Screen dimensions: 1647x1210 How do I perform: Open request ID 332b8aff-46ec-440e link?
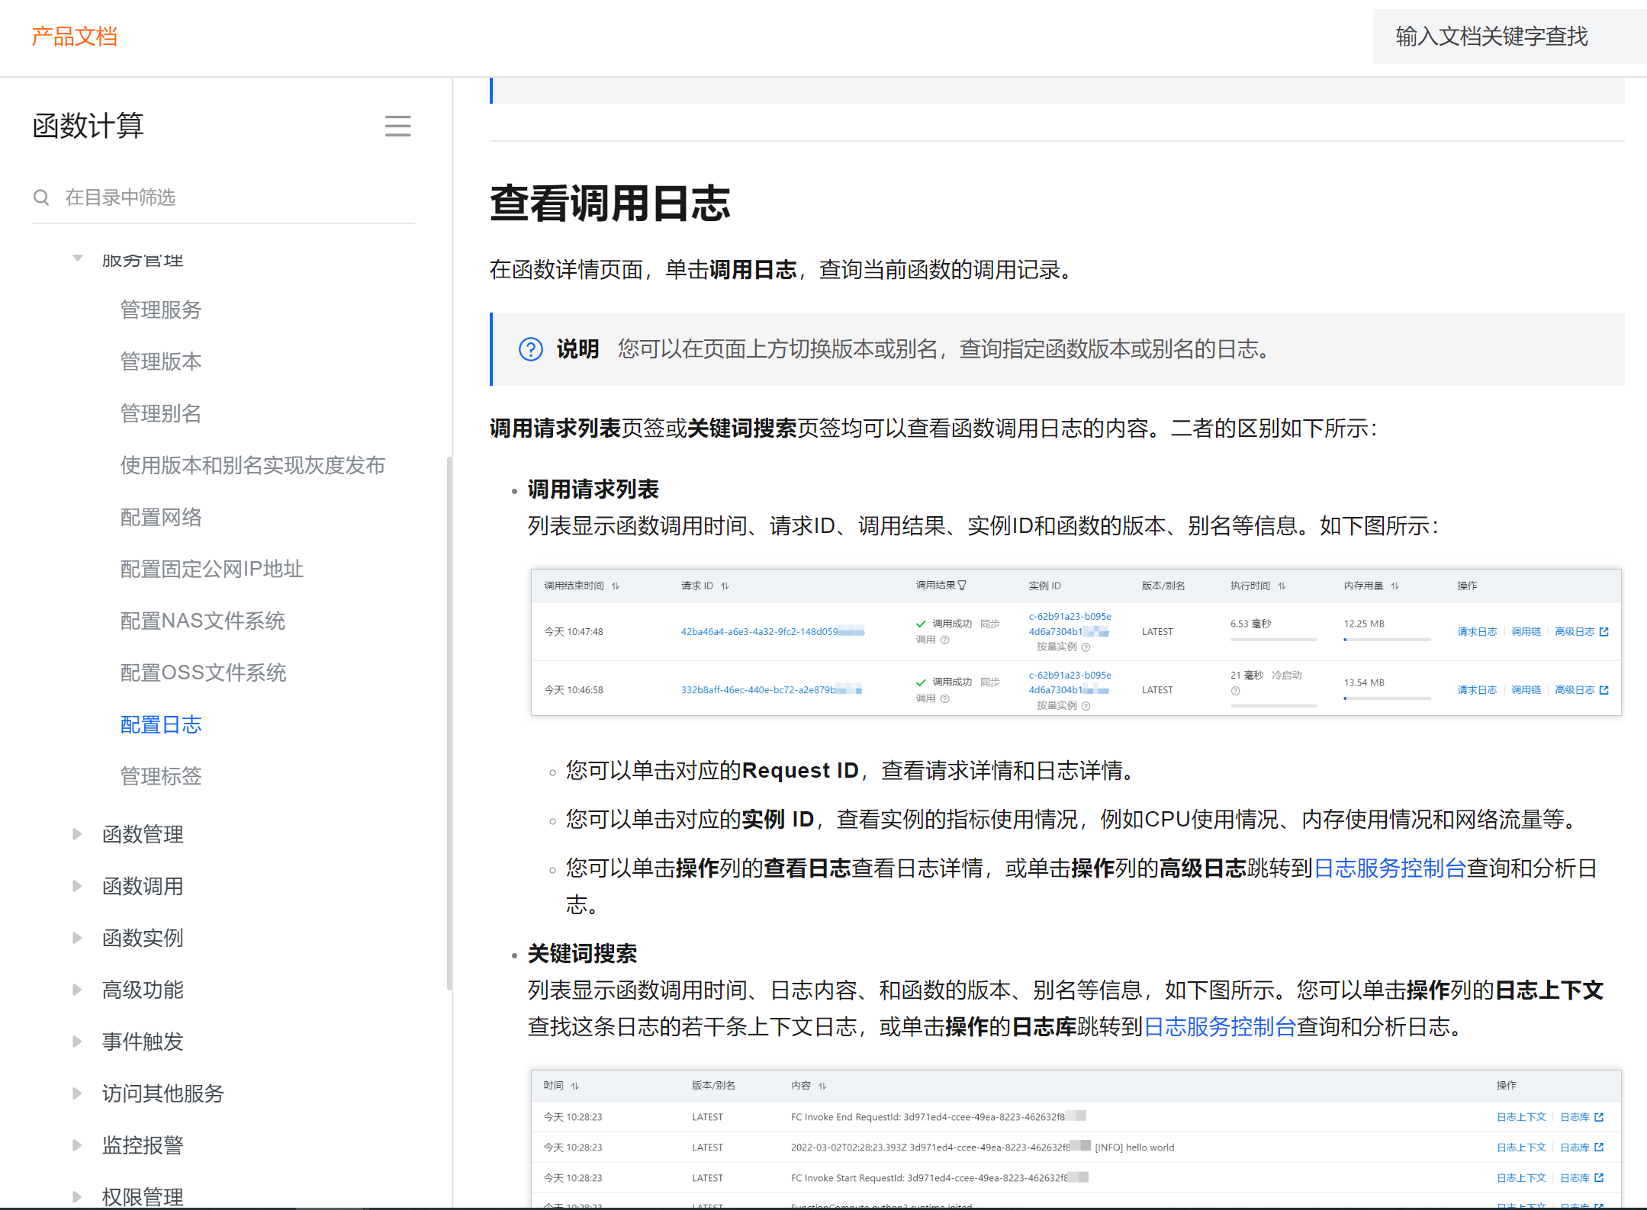[x=771, y=689]
